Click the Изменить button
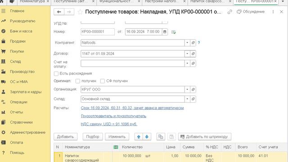288x162 pixels. click(x=117, y=137)
